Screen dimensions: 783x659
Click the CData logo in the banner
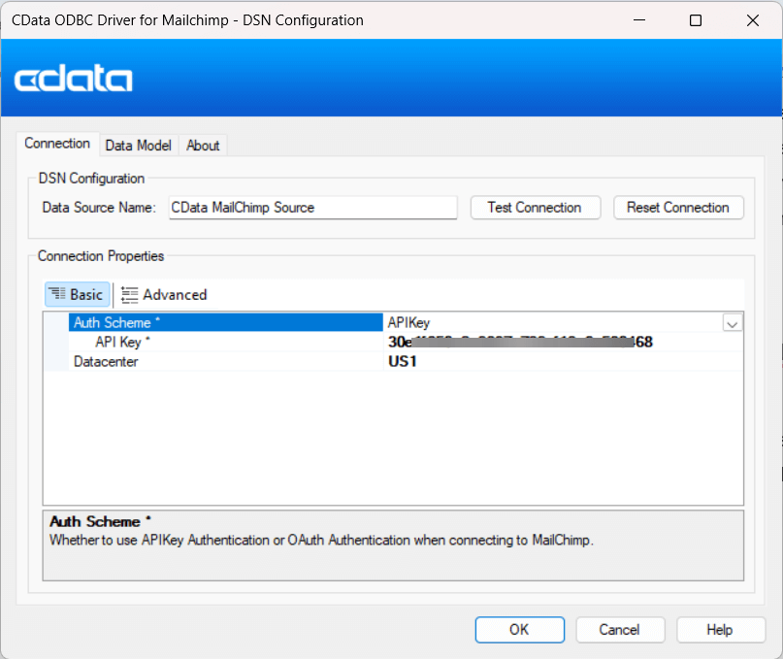[x=74, y=78]
